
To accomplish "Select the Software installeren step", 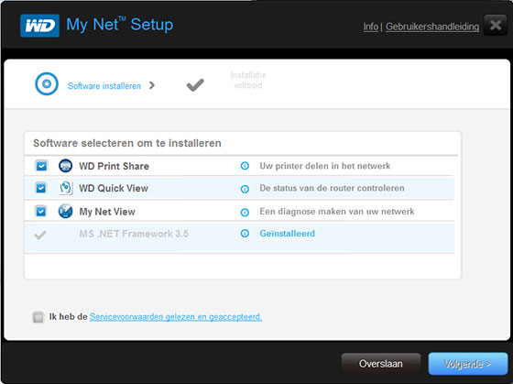I will click(104, 86).
